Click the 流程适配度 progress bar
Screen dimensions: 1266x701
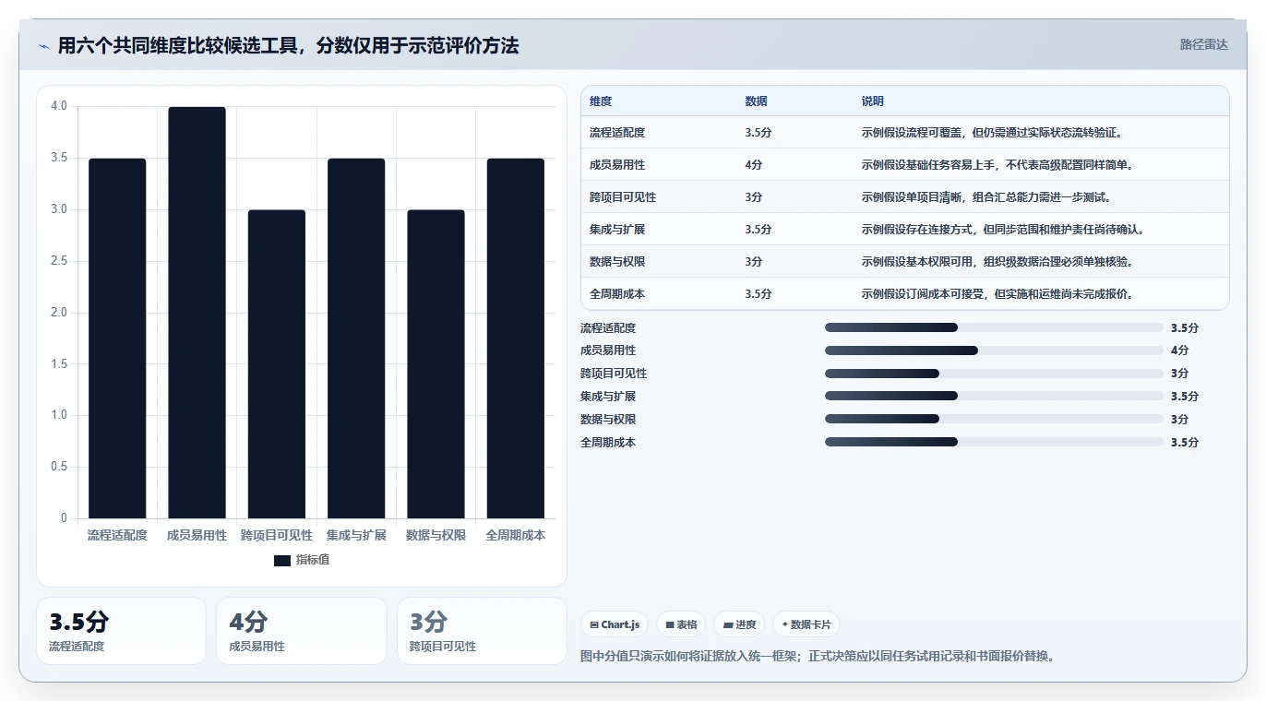click(x=994, y=327)
